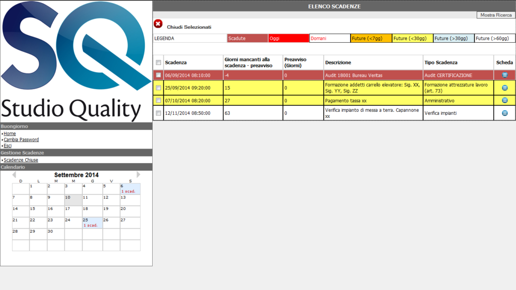Viewport: 516px width, 290px height.
Task: Select calendar day 1
Action: click(x=38, y=189)
